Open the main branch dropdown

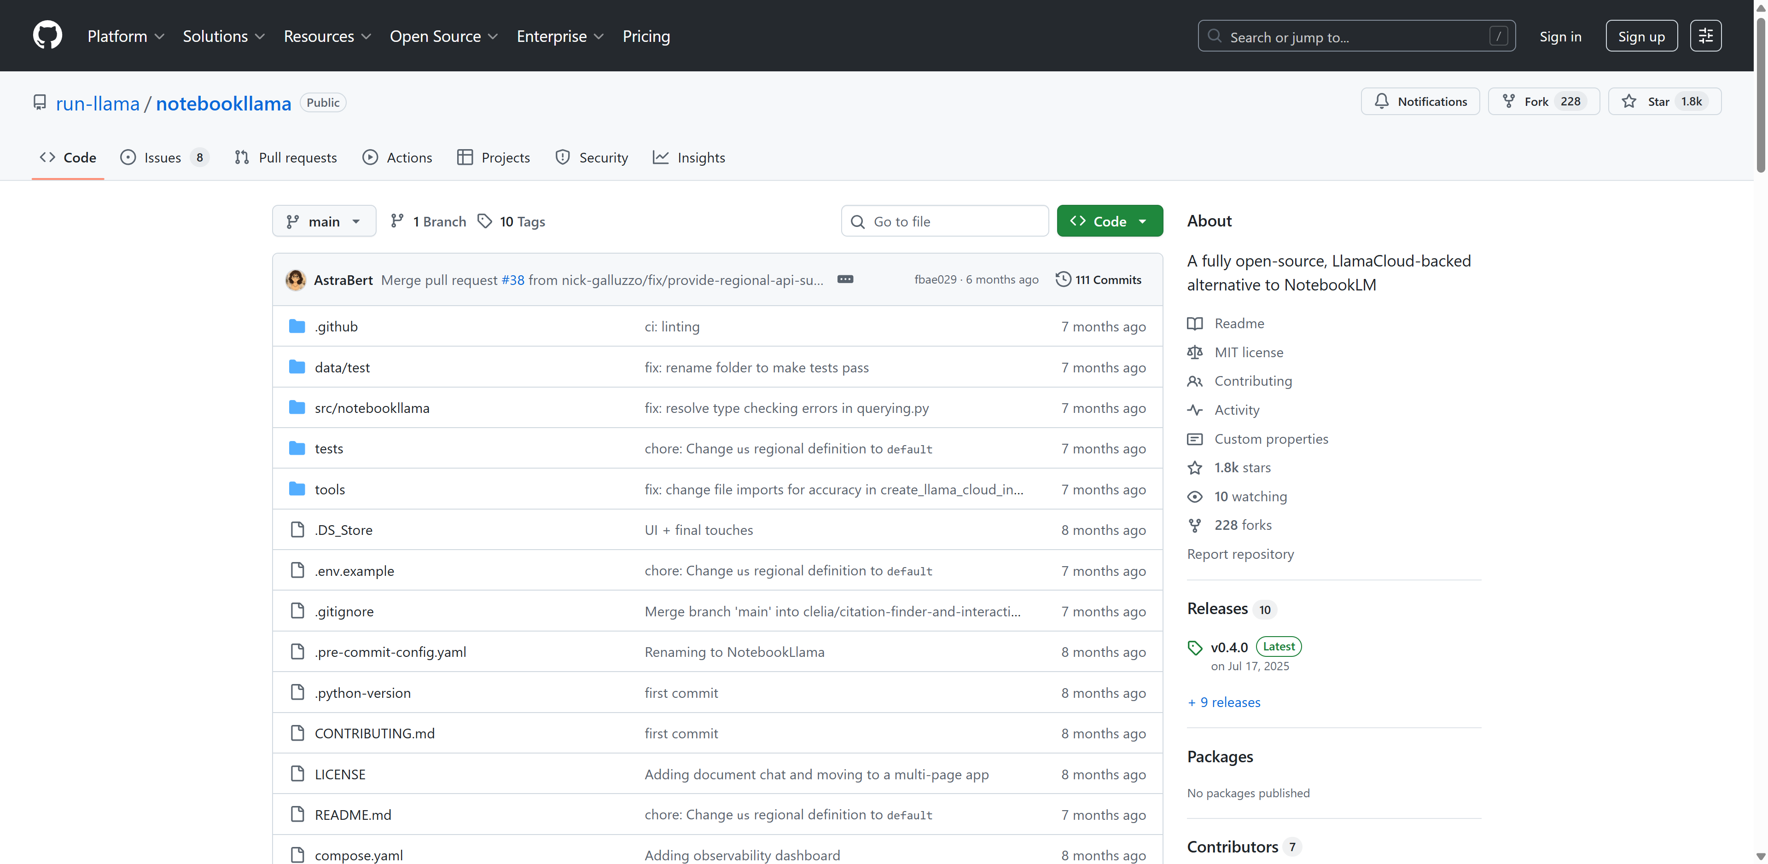pos(324,221)
